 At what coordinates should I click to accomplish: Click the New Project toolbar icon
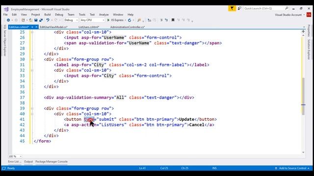coord(23,20)
